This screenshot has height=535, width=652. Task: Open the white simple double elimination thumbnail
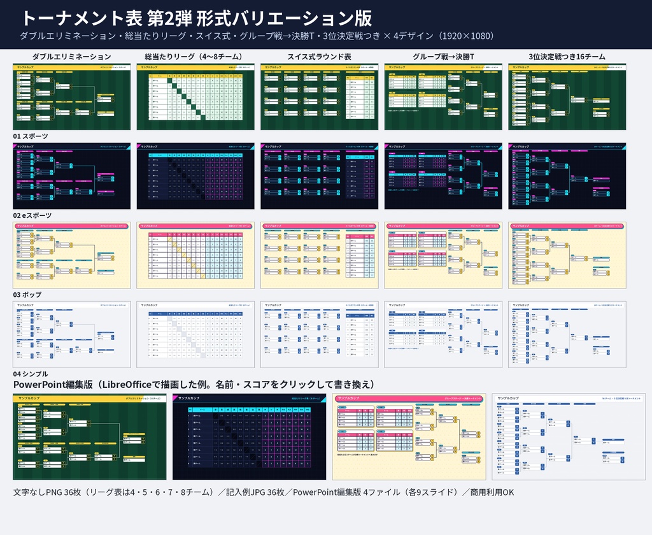click(71, 334)
